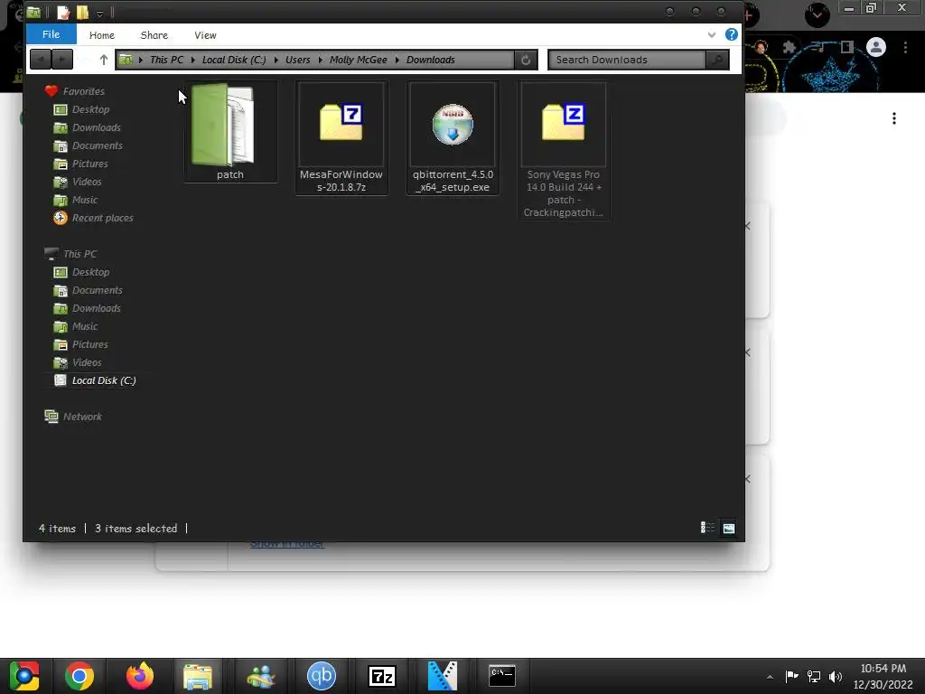Click Users breadcrumb segment
The height and width of the screenshot is (694, 925).
(297, 60)
